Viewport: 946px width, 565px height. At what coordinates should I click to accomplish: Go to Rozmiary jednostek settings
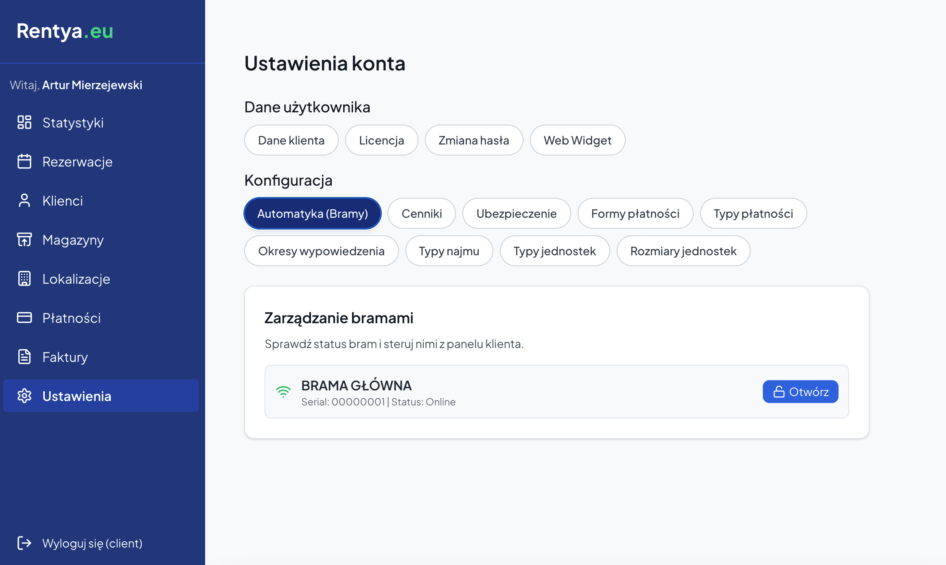click(683, 251)
